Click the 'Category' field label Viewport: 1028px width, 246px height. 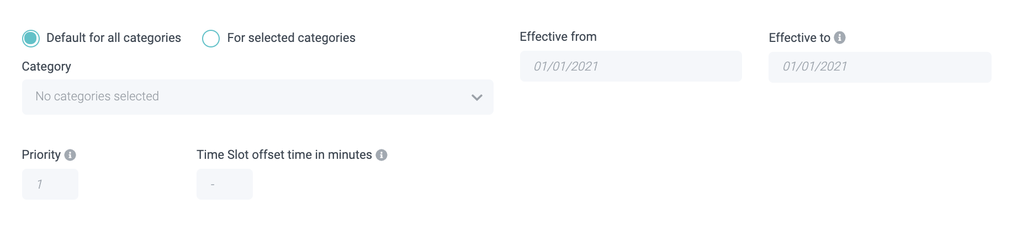(x=46, y=67)
